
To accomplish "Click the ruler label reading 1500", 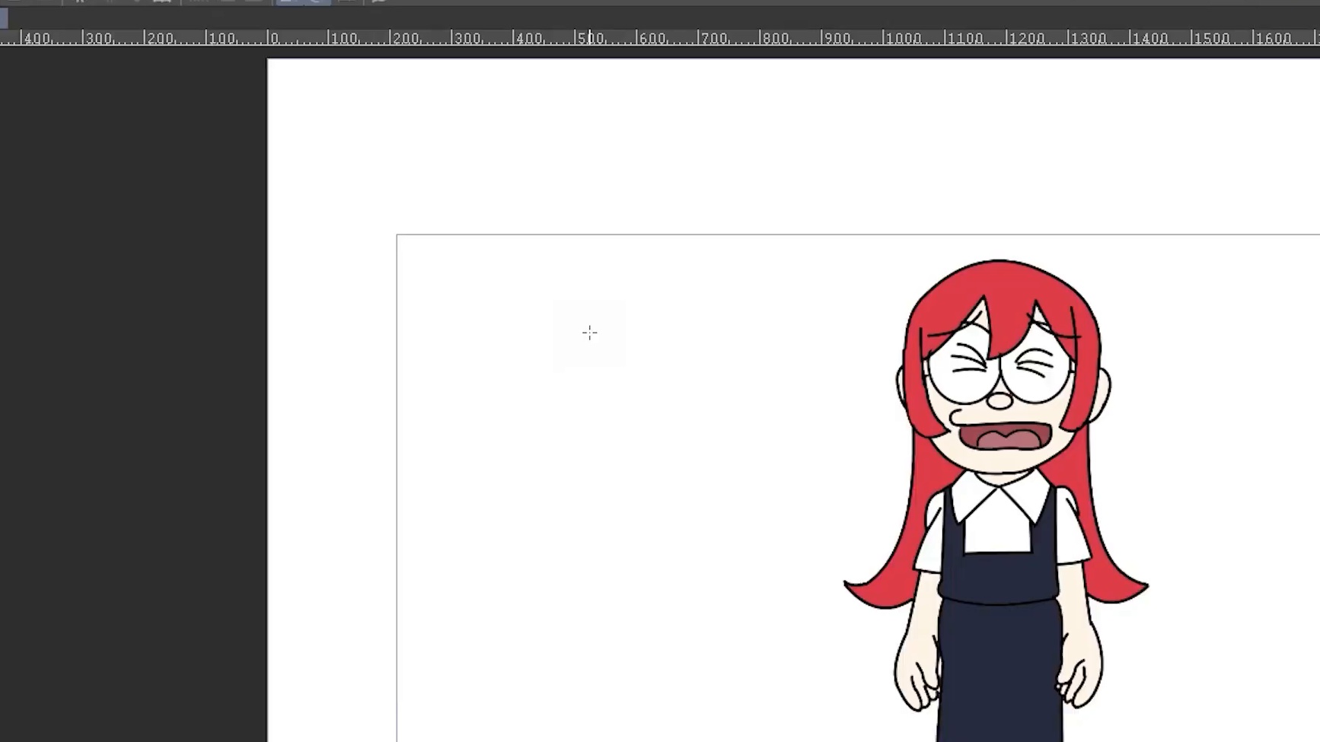I will point(1210,38).
